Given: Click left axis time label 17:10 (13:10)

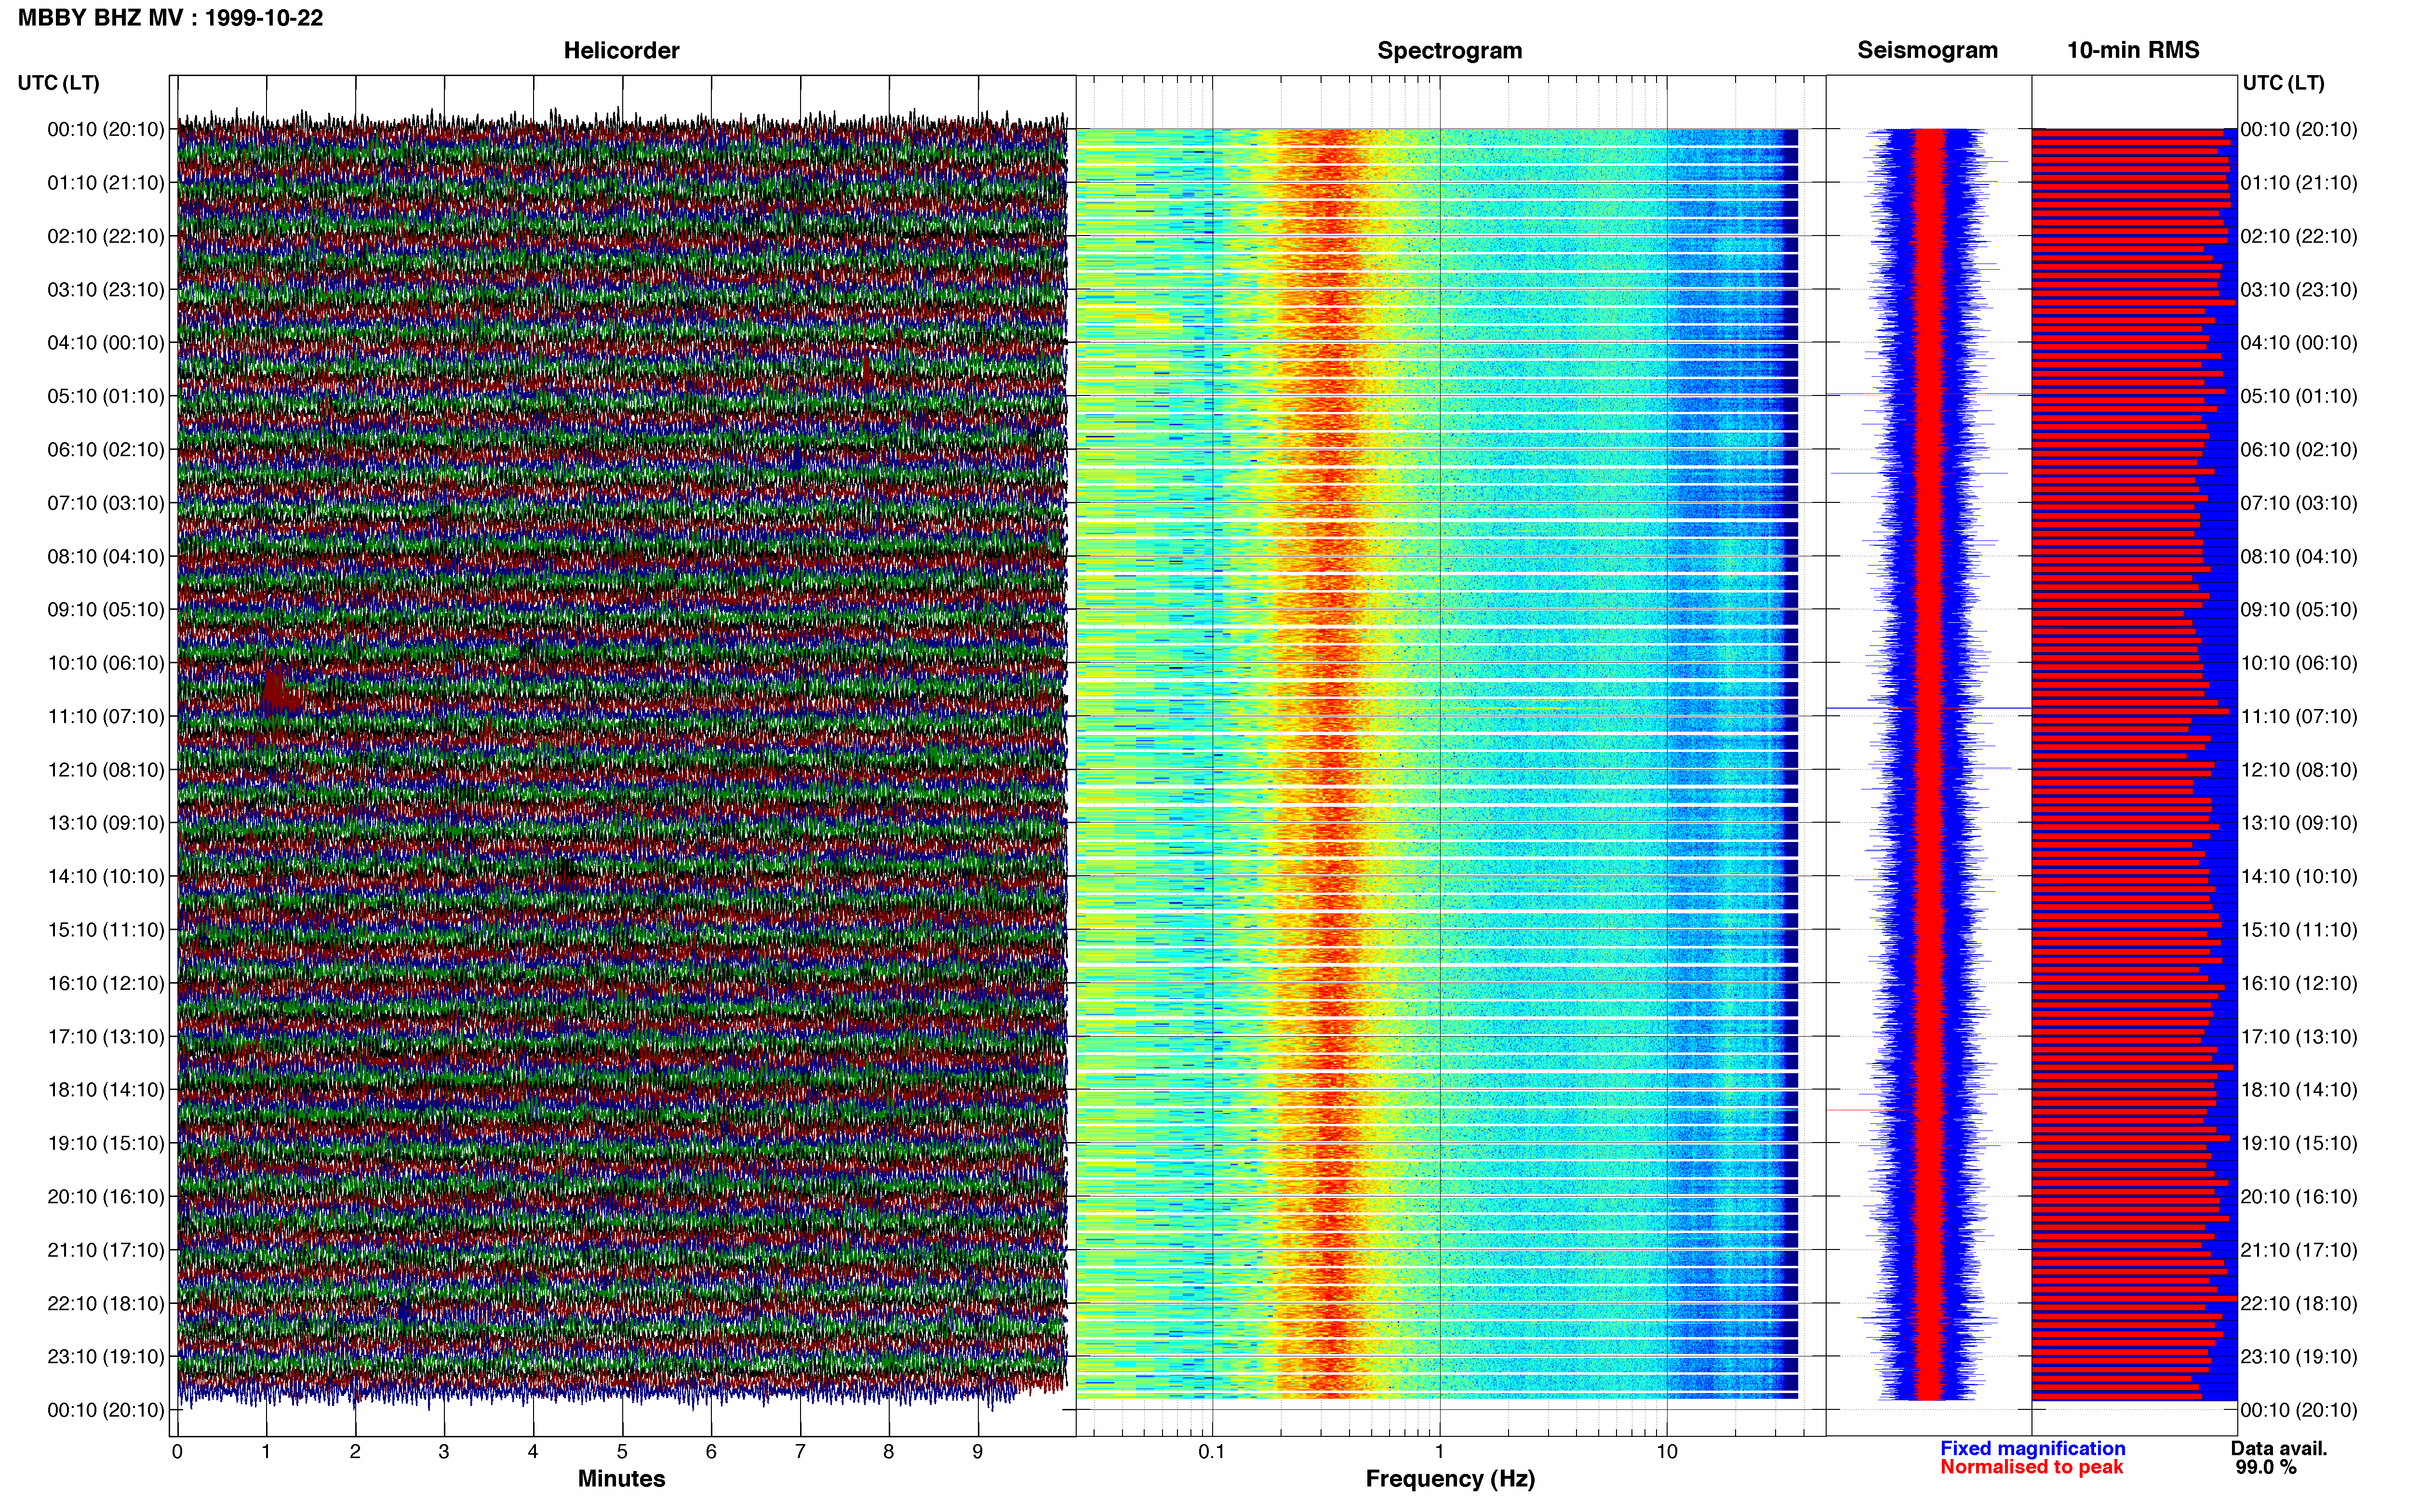Looking at the screenshot, I should 106,1037.
